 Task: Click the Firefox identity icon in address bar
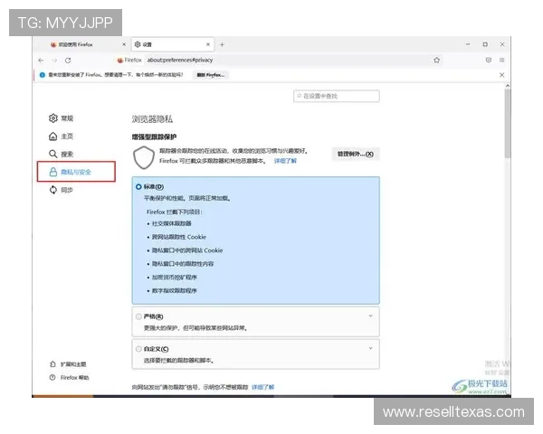pos(129,61)
